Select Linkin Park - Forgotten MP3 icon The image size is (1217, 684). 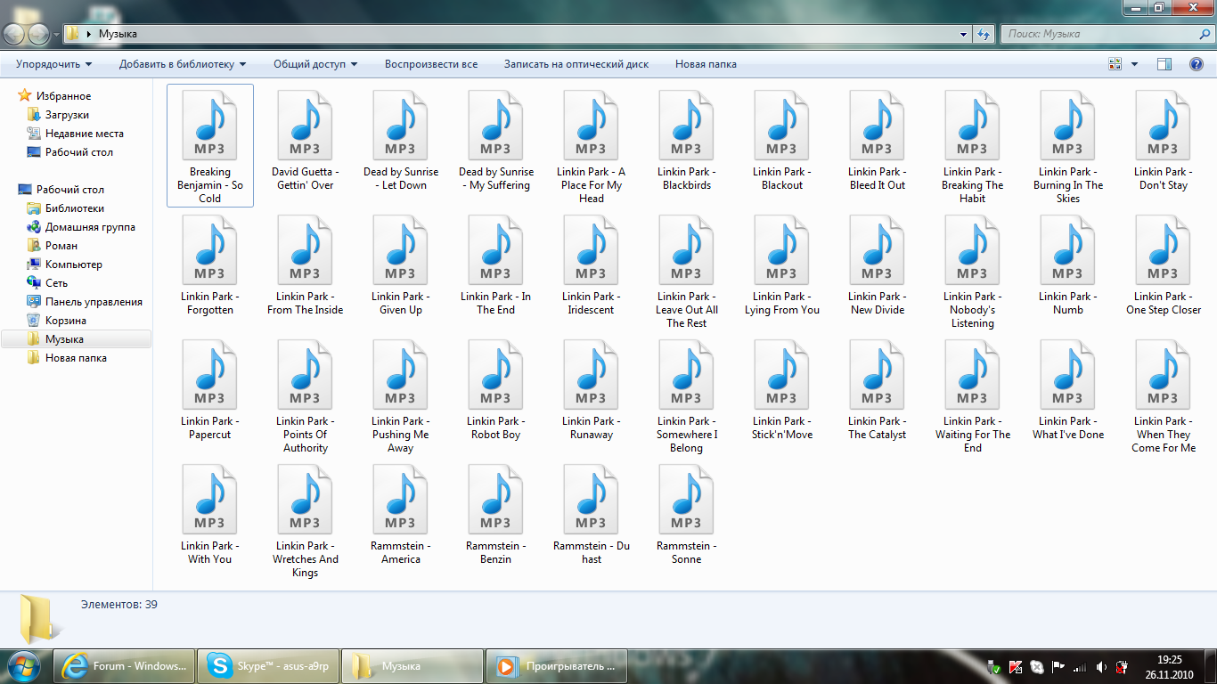(x=209, y=250)
